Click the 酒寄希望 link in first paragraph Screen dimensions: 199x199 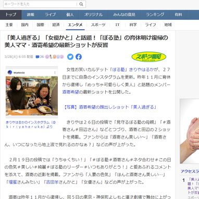(x=71, y=92)
